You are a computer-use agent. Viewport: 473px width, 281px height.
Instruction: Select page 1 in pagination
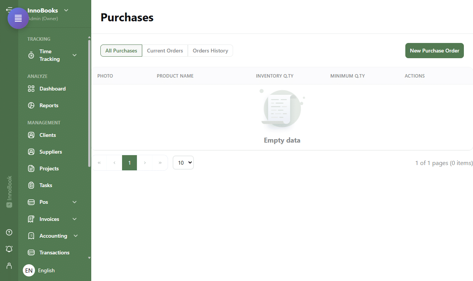click(129, 163)
